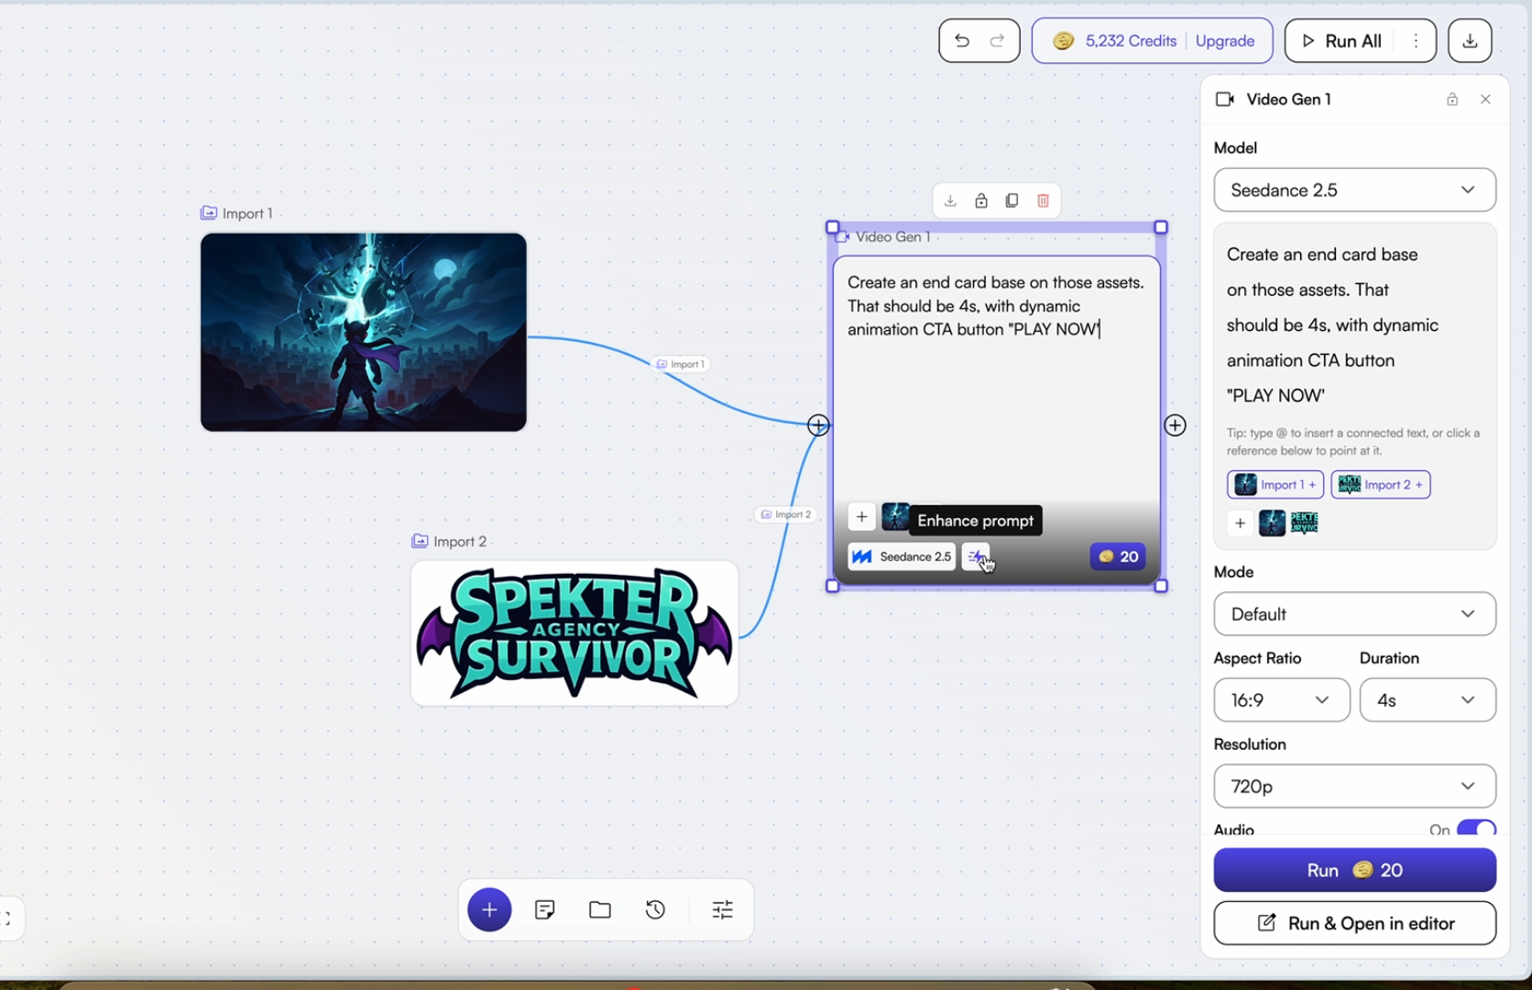Viewport: 1532px width, 990px height.
Task: Click the Import 2 edge label on connection
Action: (x=786, y=514)
